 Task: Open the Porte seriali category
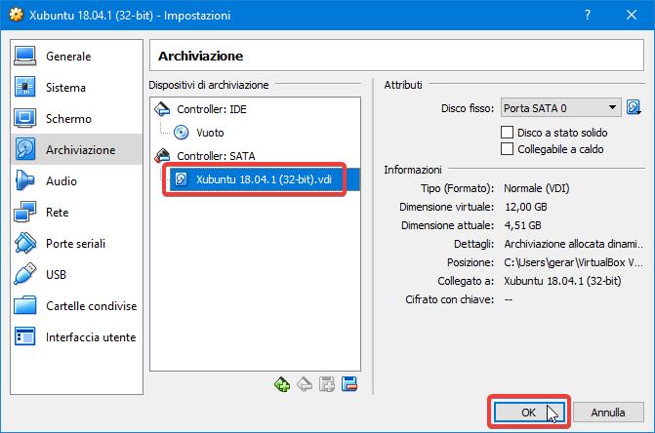pyautogui.click(x=76, y=243)
